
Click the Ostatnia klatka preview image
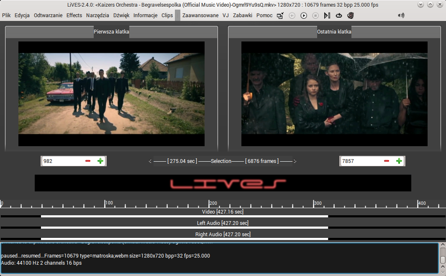pos(335,94)
